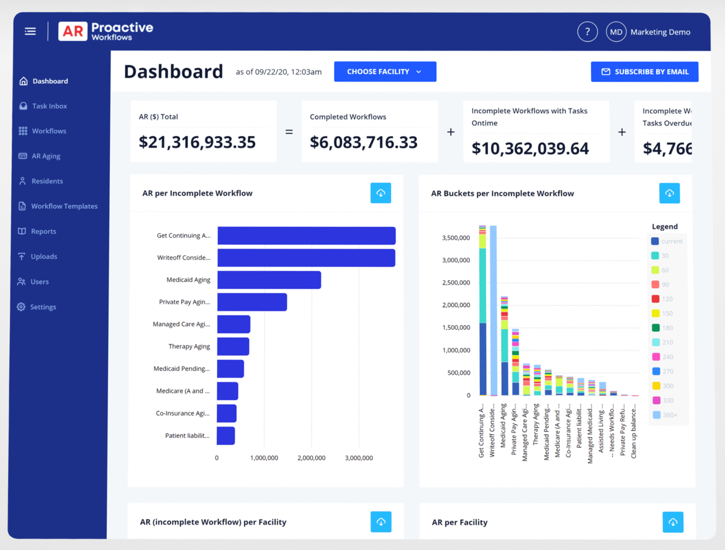Image resolution: width=725 pixels, height=550 pixels.
Task: Open Residents from the sidebar
Action: click(47, 181)
